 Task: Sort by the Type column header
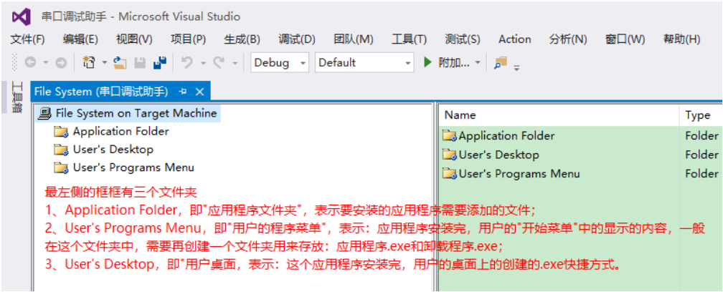tap(700, 115)
